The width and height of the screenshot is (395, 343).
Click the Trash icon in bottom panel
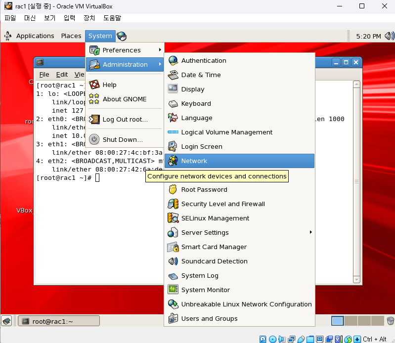coord(390,321)
